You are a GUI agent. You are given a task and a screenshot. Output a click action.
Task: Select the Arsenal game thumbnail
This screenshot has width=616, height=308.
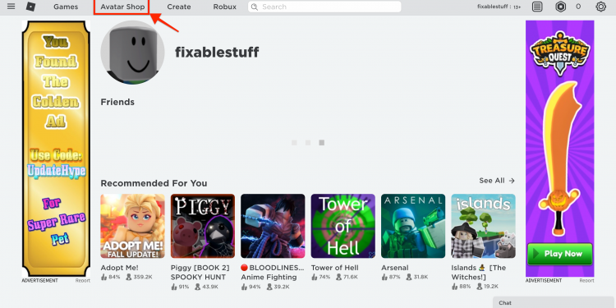413,226
